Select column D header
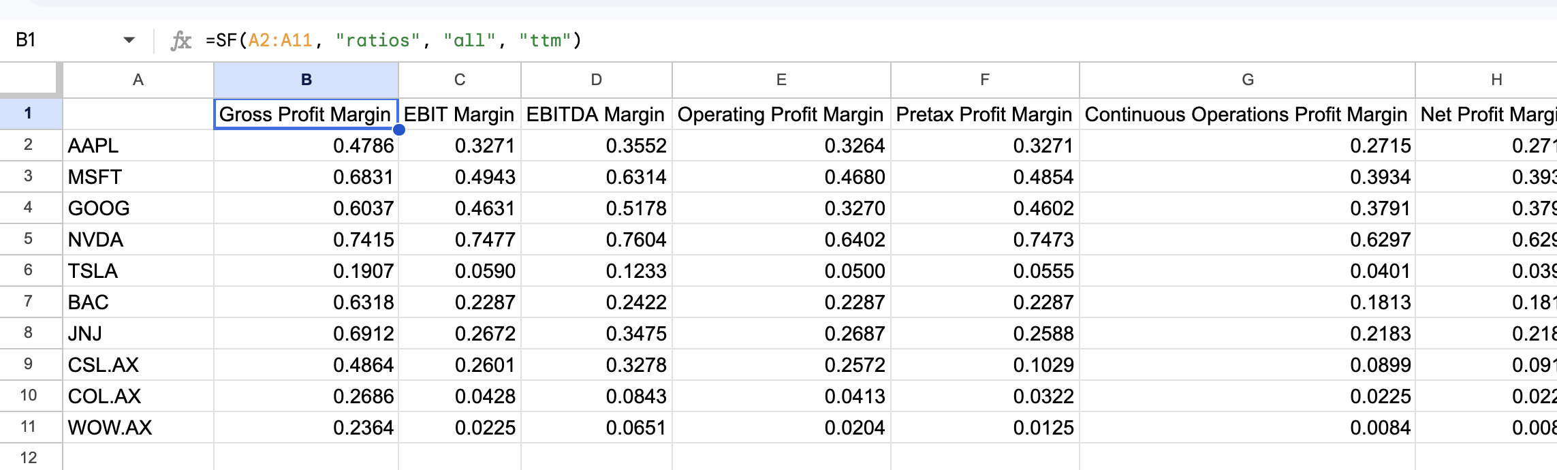1557x470 pixels. point(597,80)
